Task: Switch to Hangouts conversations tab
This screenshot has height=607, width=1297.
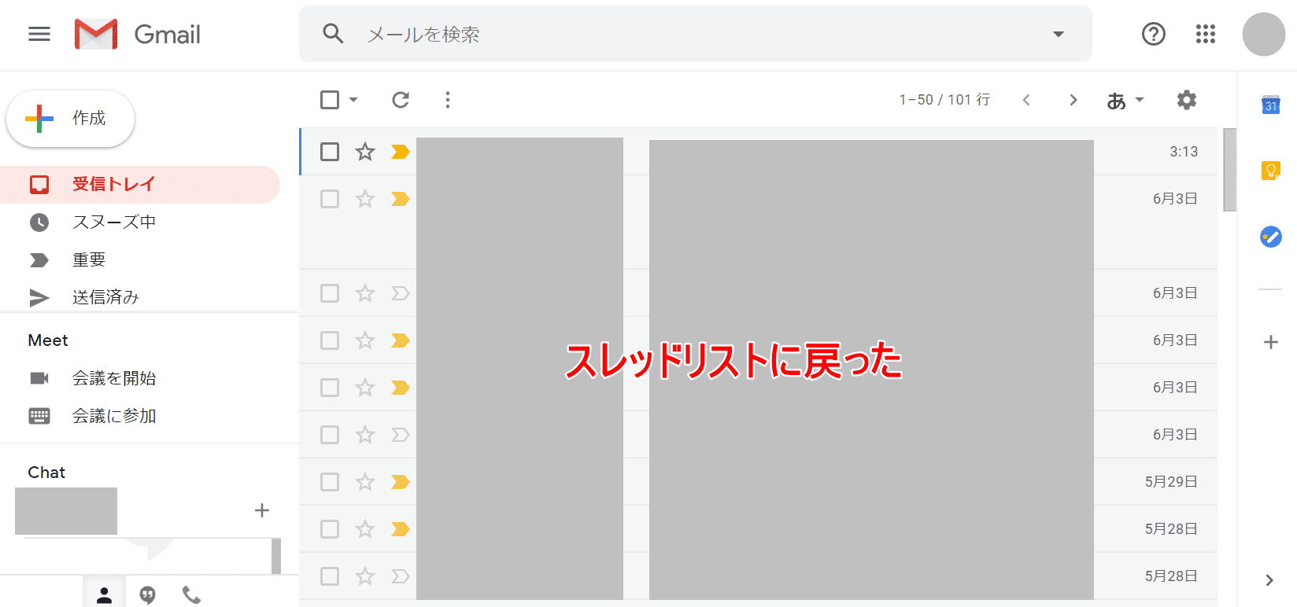Action: (x=147, y=595)
